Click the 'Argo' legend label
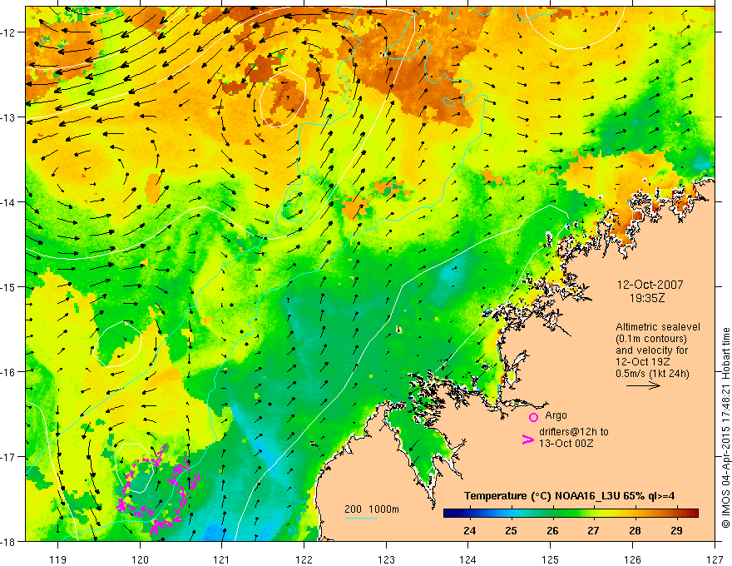The width and height of the screenshot is (732, 566). (x=556, y=415)
